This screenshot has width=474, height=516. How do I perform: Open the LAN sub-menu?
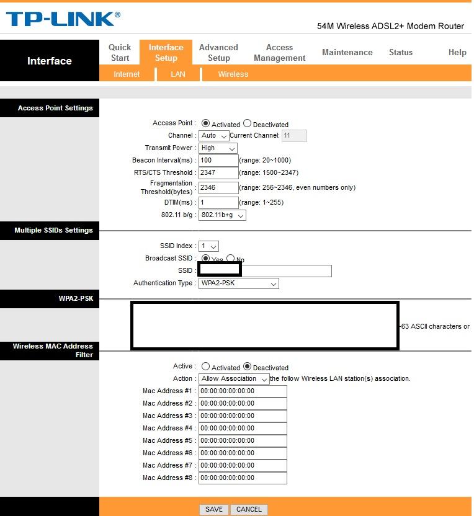[178, 74]
